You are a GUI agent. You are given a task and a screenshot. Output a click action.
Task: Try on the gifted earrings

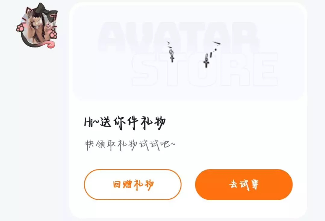[244, 185]
